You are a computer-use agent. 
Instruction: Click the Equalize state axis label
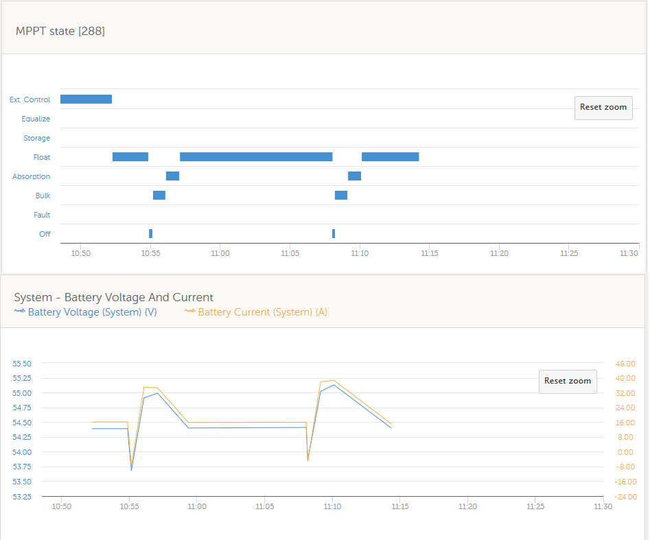tap(36, 119)
